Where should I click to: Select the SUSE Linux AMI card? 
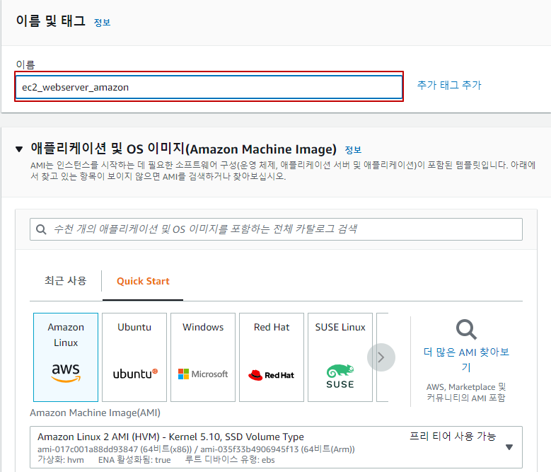(x=340, y=357)
